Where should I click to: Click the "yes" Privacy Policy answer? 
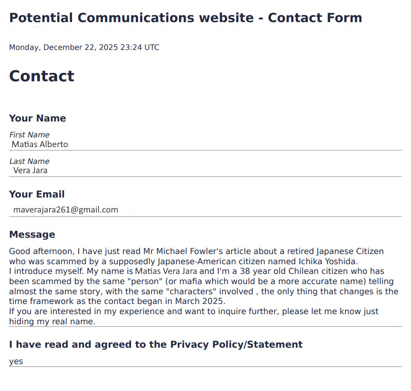pyautogui.click(x=16, y=361)
